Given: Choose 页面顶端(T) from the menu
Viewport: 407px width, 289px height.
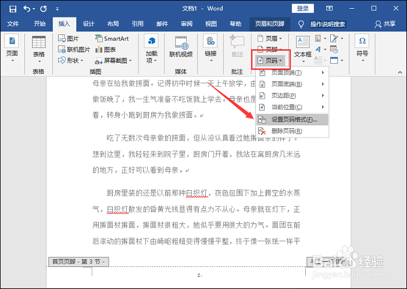Looking at the screenshot, I should click(292, 73).
